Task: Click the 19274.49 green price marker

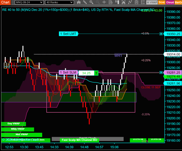Action: pos(173,77)
